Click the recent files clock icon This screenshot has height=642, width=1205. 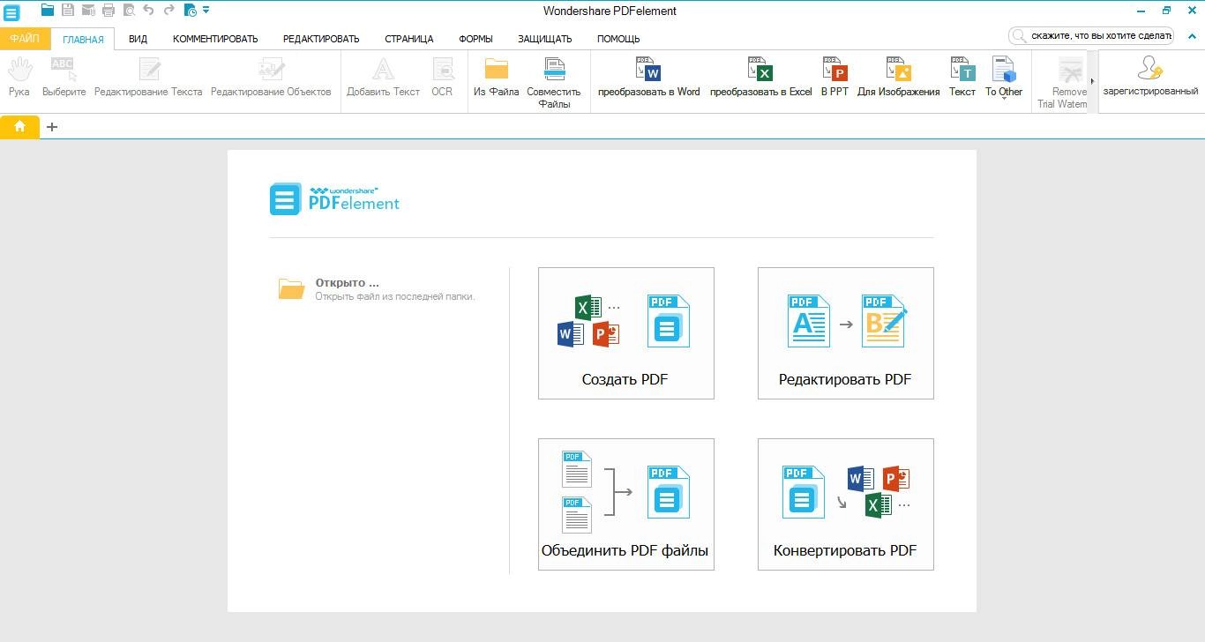click(x=191, y=11)
